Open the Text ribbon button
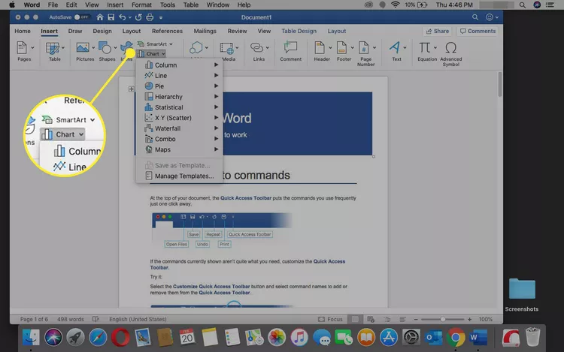 396,51
